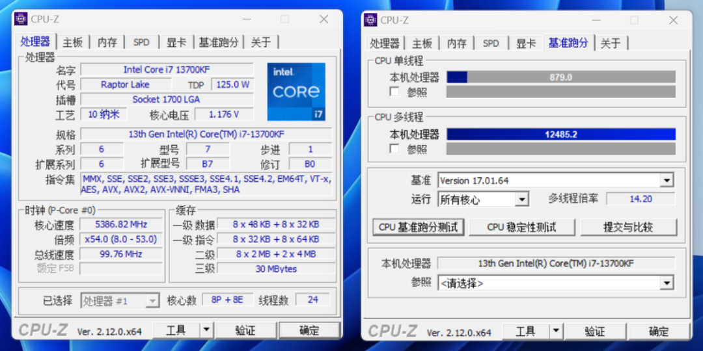
Task: Click the 名字 field Intel Core i7 13700KF
Action: [x=167, y=70]
